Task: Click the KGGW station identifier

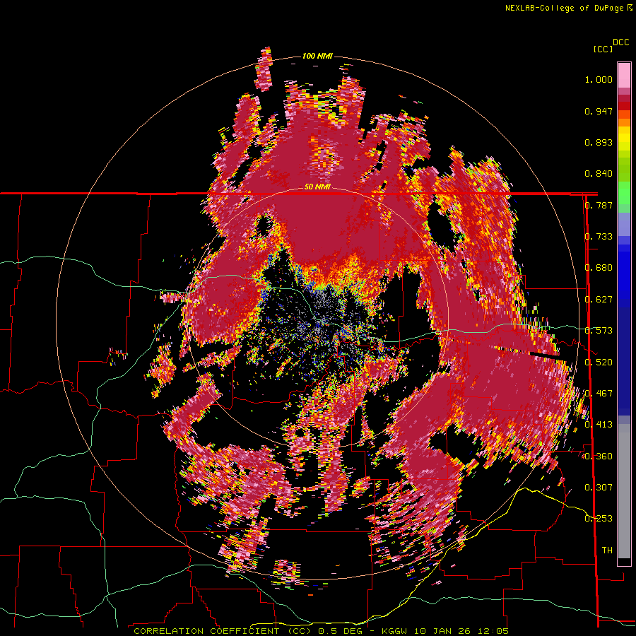Action: click(396, 631)
